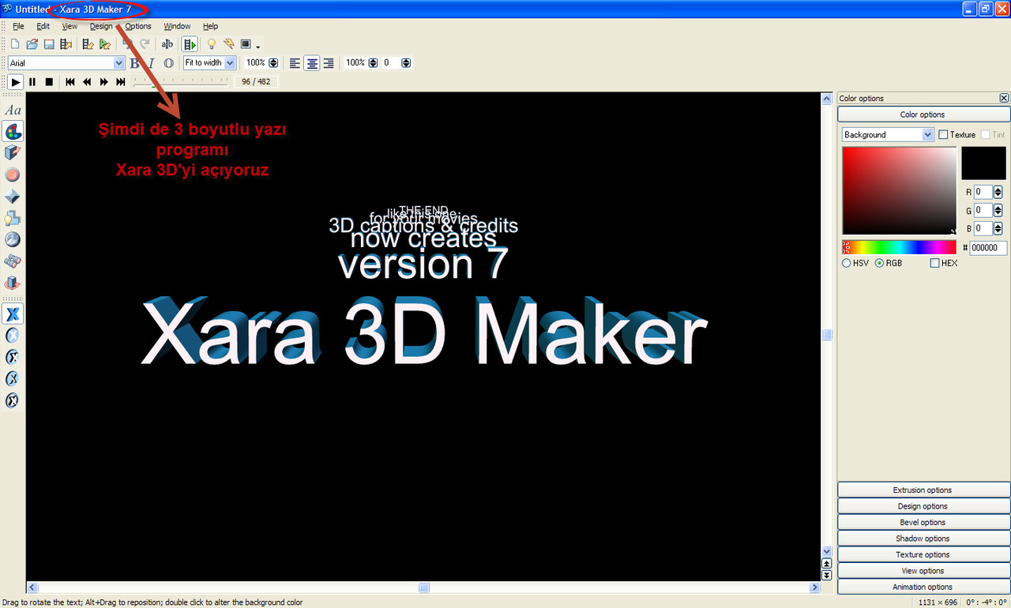
Task: Click the New document icon
Action: coord(15,44)
